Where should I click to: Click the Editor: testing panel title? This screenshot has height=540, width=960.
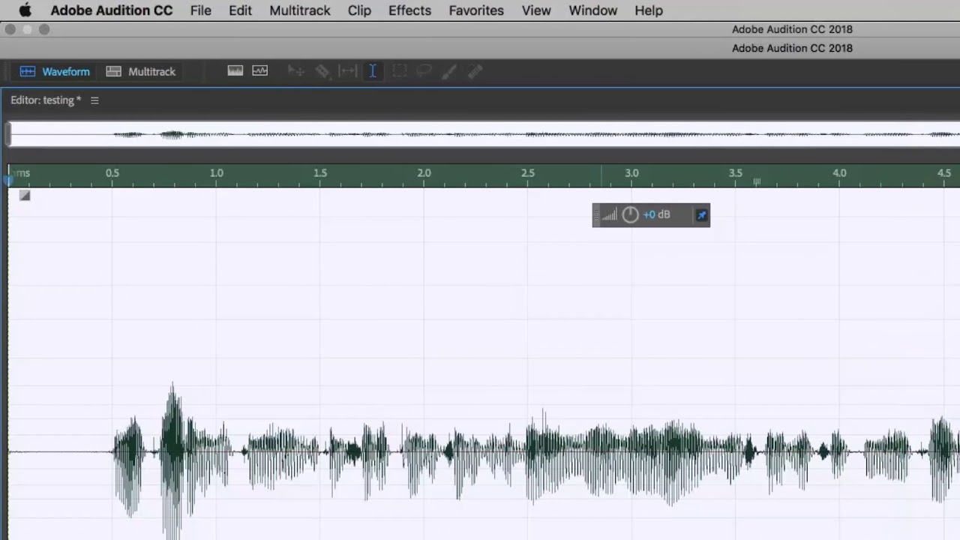click(46, 100)
